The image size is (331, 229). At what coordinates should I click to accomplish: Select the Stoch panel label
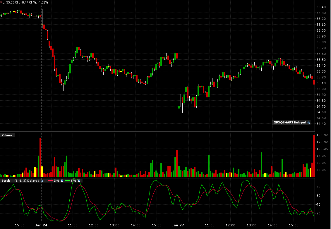[6, 181]
